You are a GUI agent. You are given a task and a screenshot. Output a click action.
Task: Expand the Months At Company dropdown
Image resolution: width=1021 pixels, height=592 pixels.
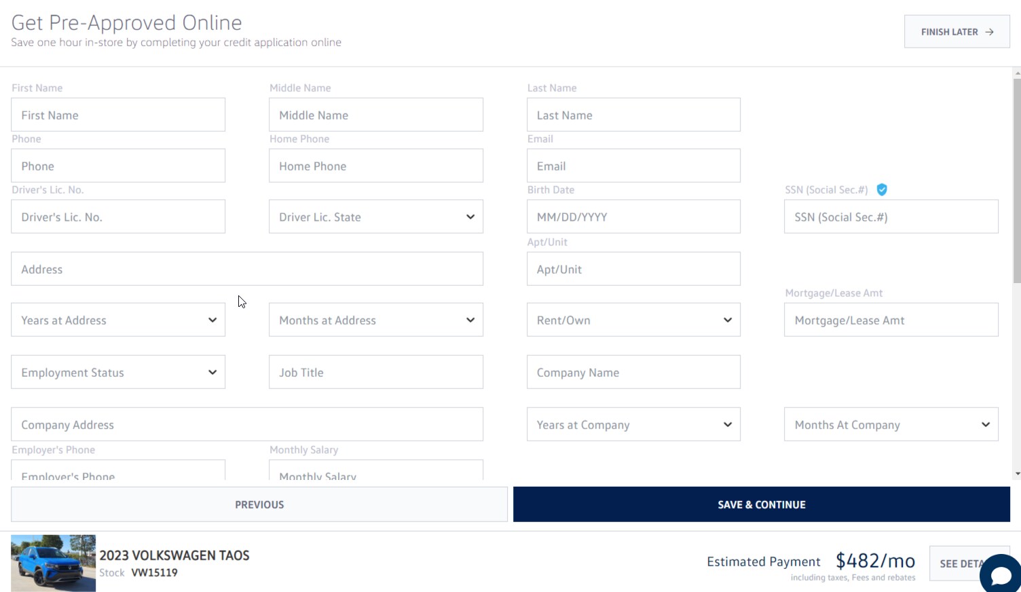pyautogui.click(x=891, y=425)
